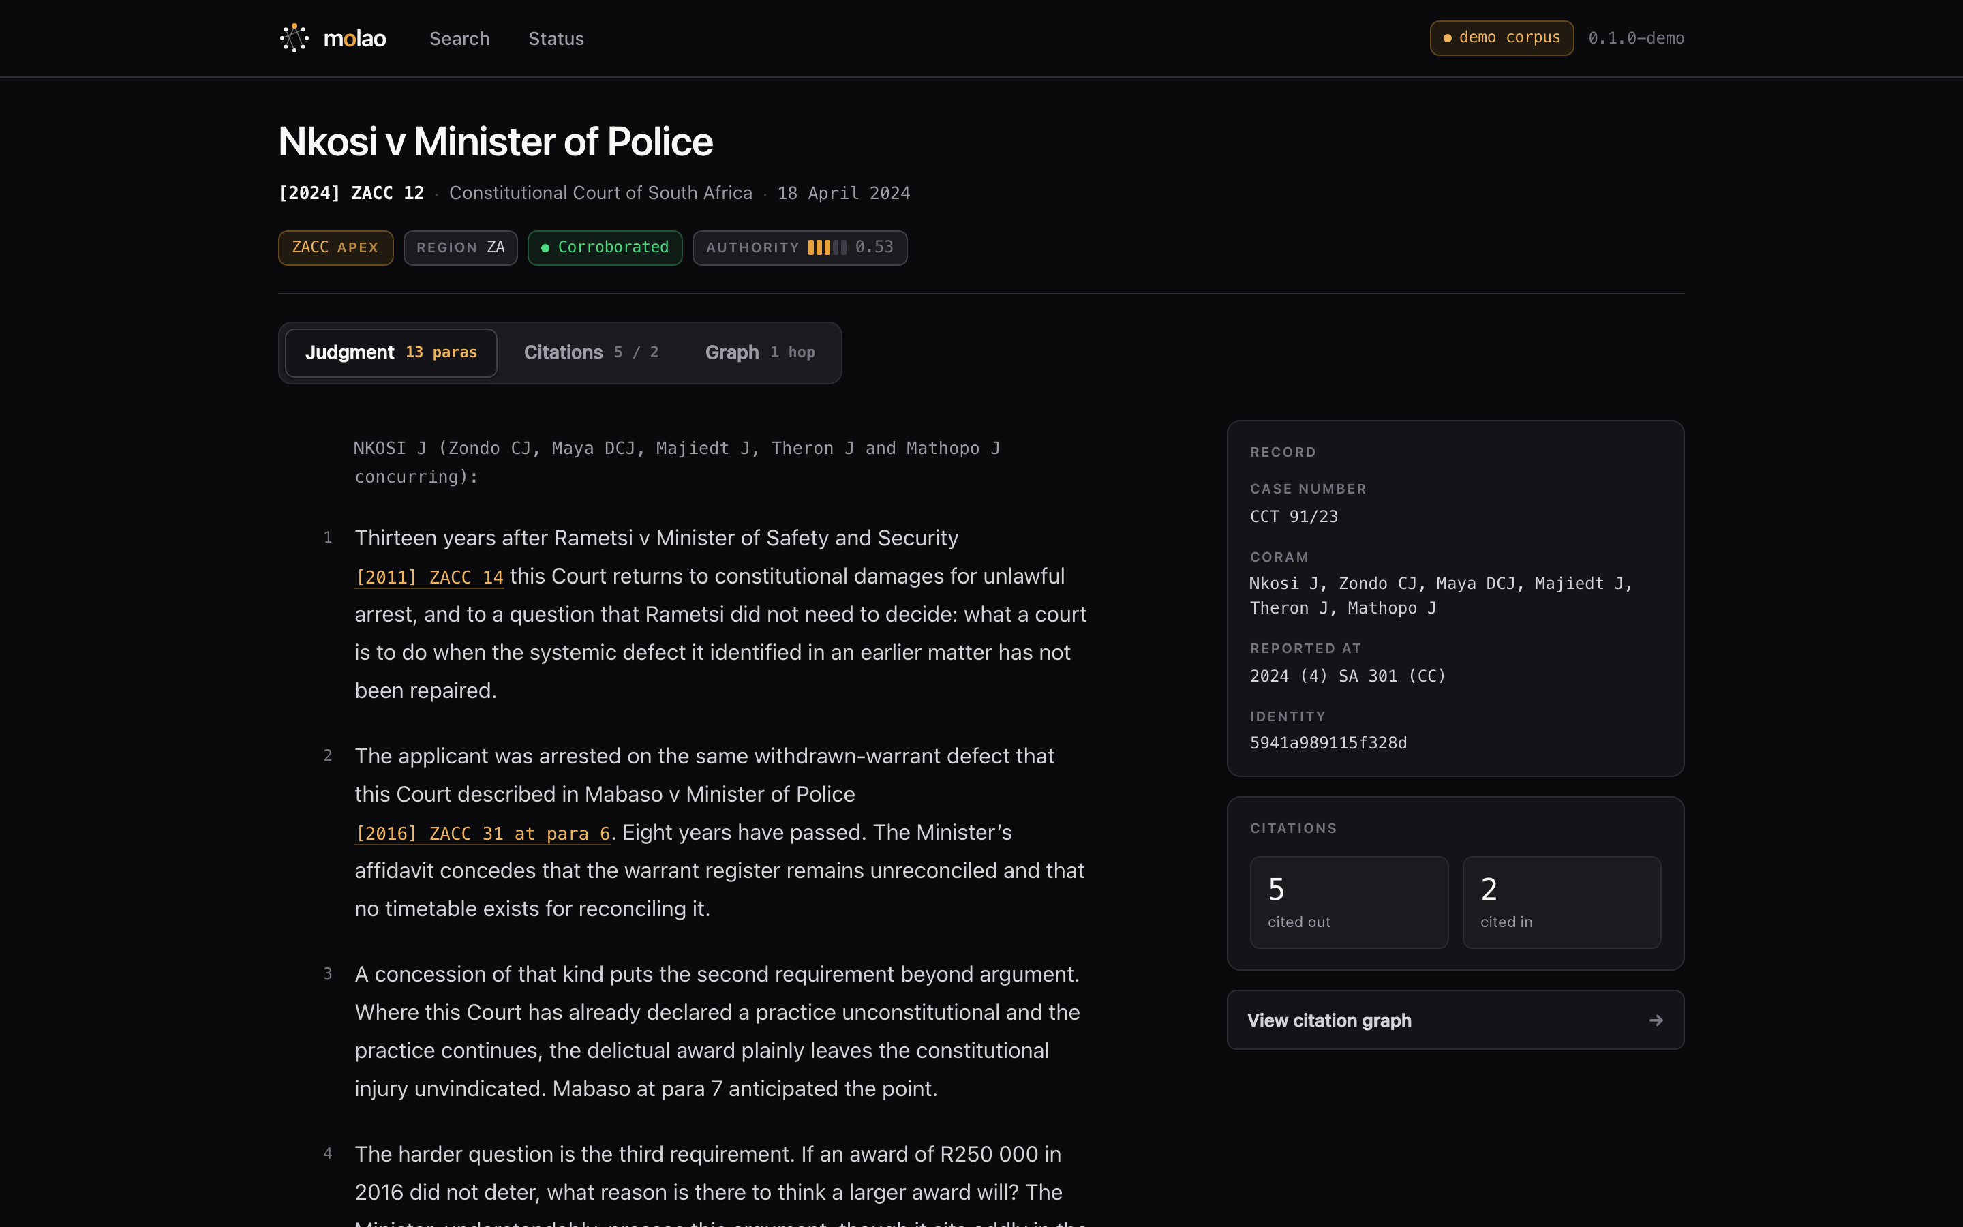Switch to the Citations 5 / 2 tab
The width and height of the screenshot is (1963, 1227).
(x=590, y=352)
